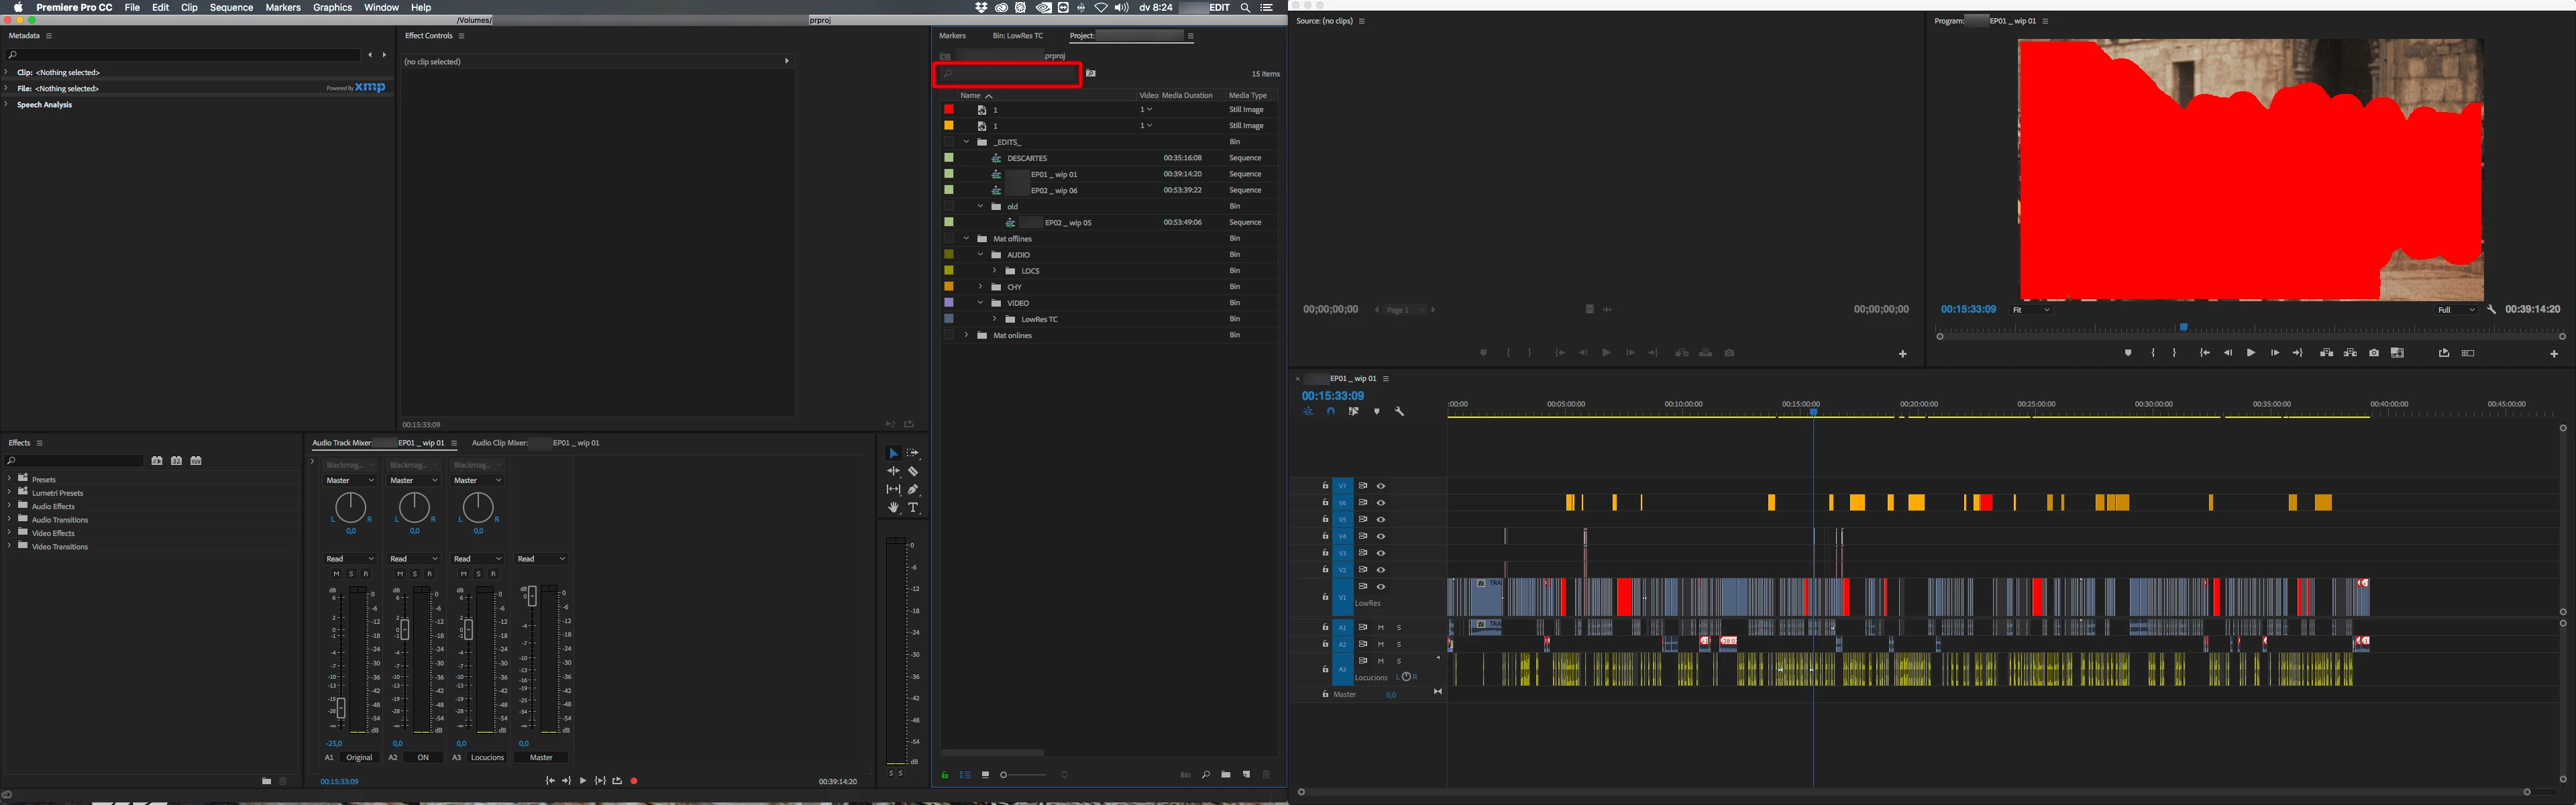Viewport: 2576px width, 805px height.
Task: Select the Razor tool
Action: 913,472
